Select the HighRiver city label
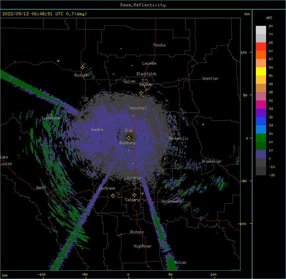This screenshot has width=286, height=279. tap(143, 246)
